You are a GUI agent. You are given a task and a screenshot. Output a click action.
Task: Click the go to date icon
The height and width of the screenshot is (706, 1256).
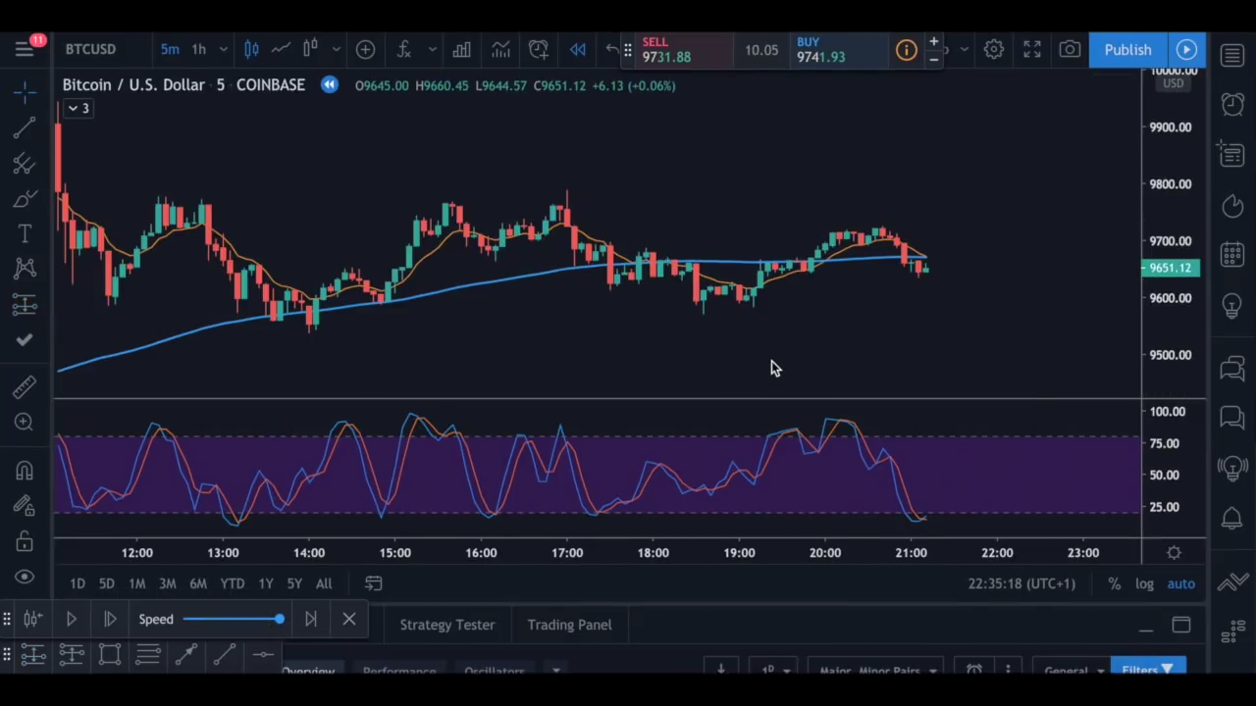373,583
